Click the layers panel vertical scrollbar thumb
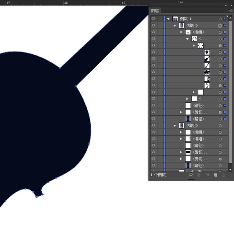This screenshot has width=234, height=229. click(230, 92)
